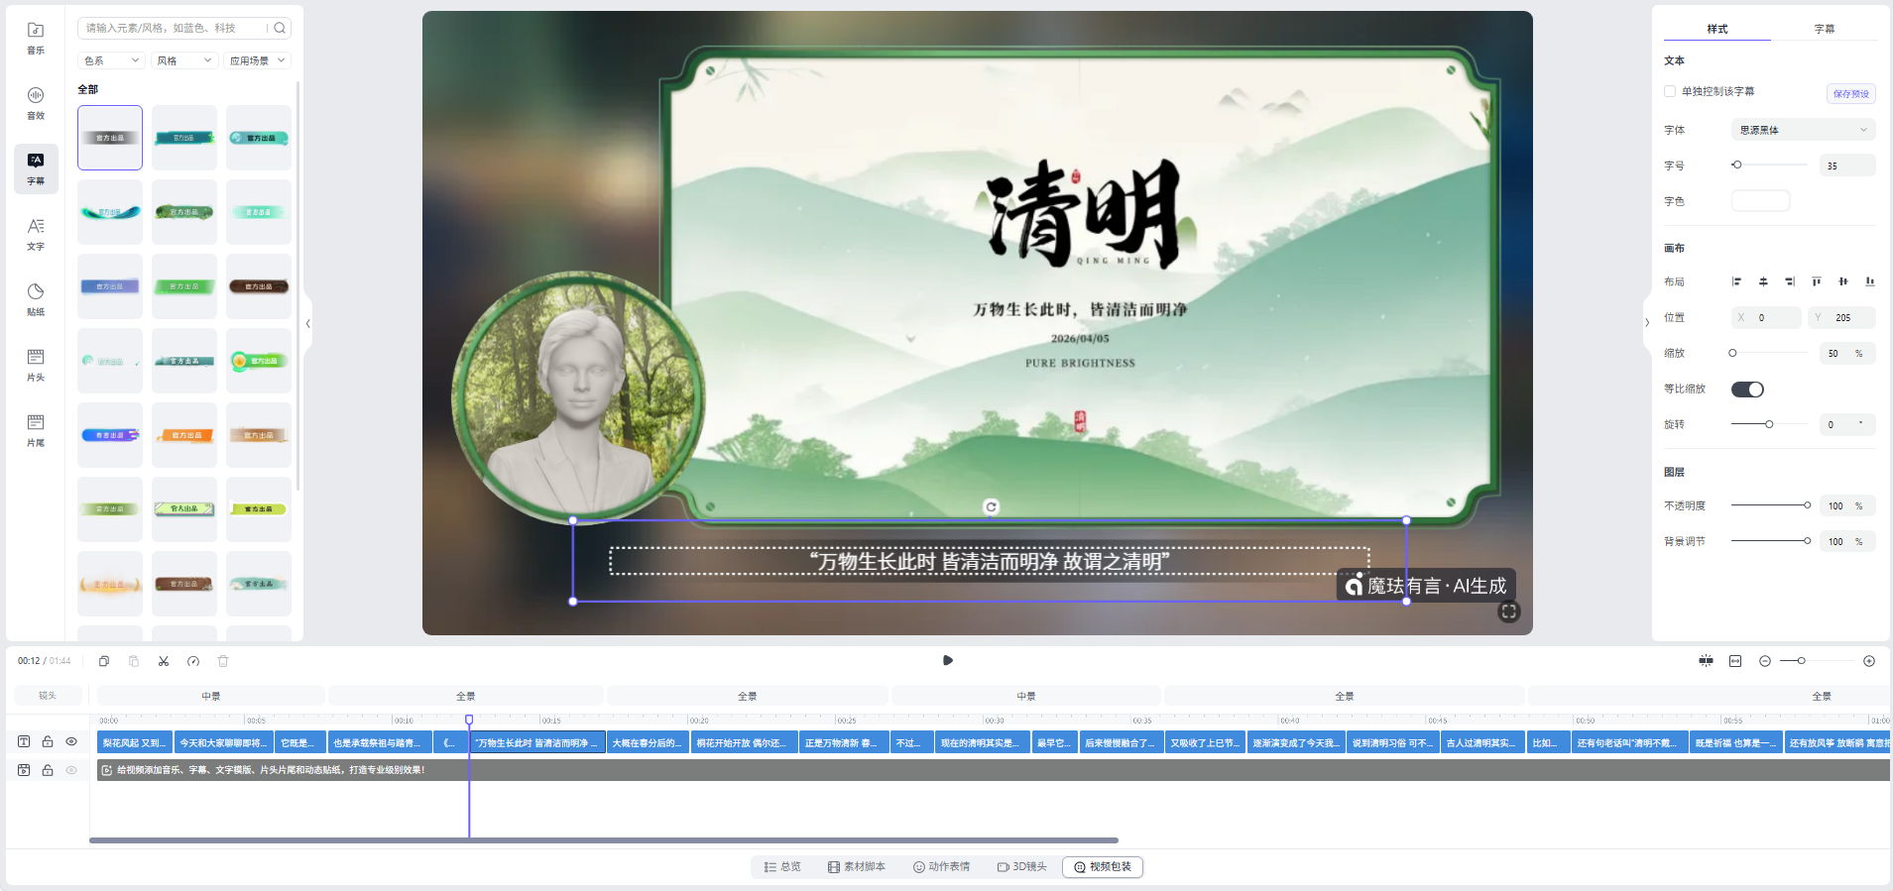Click the position X input field
This screenshot has width=1893, height=891.
tap(1766, 317)
